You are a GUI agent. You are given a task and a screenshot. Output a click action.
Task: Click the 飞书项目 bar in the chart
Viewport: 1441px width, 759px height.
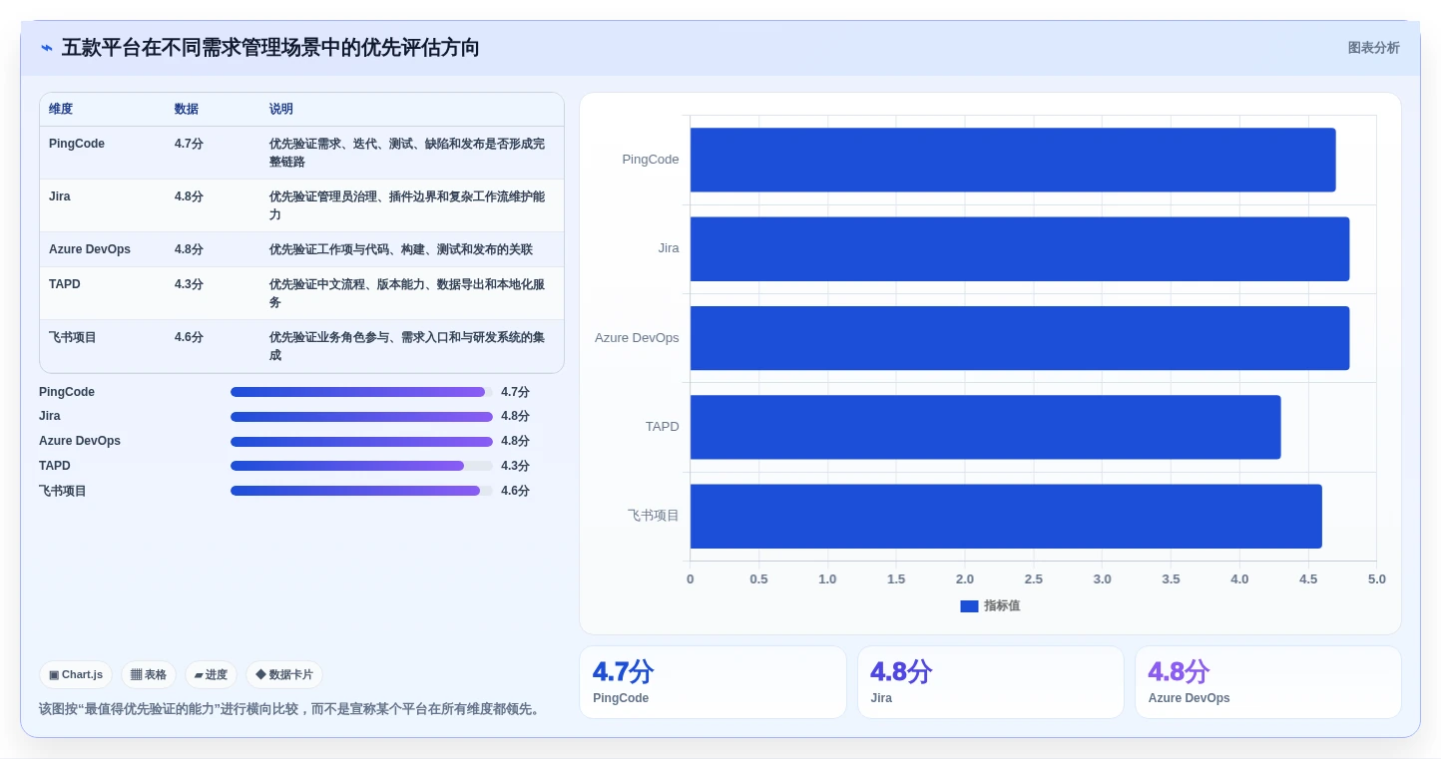click(x=1006, y=516)
